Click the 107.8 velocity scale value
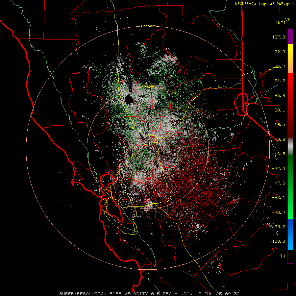The width and height of the screenshot is (296, 296). [x=279, y=37]
